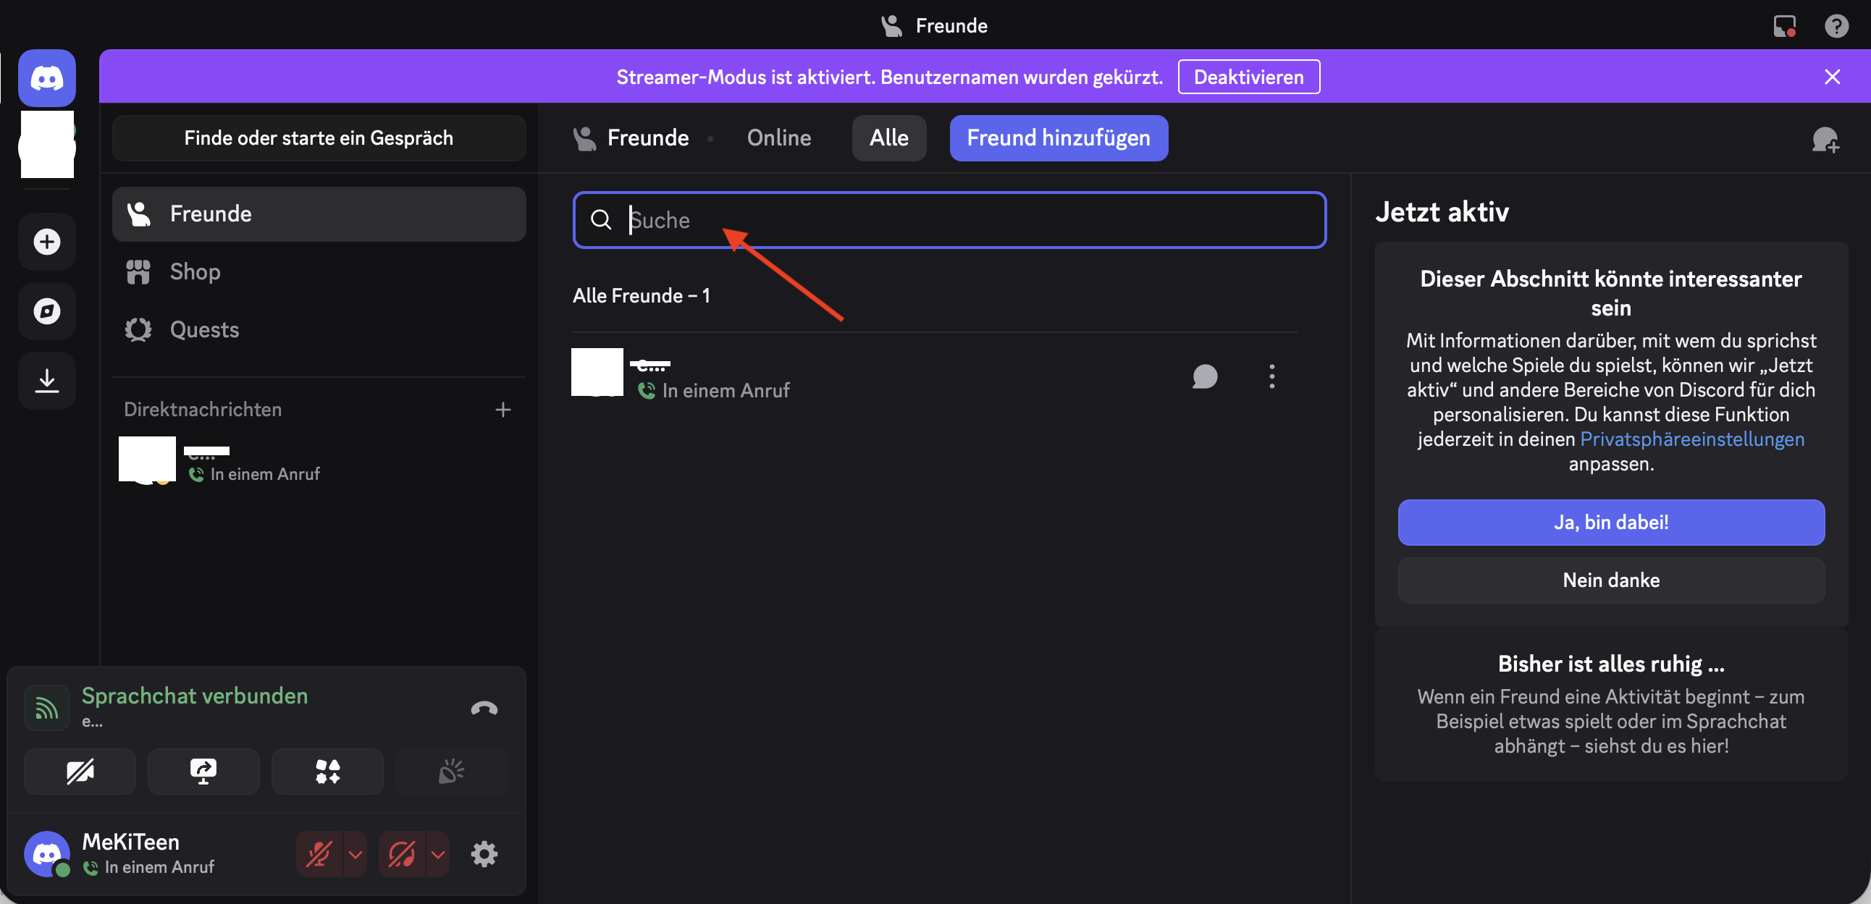Click the Suche friends search field
This screenshot has height=904, width=1871.
click(x=949, y=220)
